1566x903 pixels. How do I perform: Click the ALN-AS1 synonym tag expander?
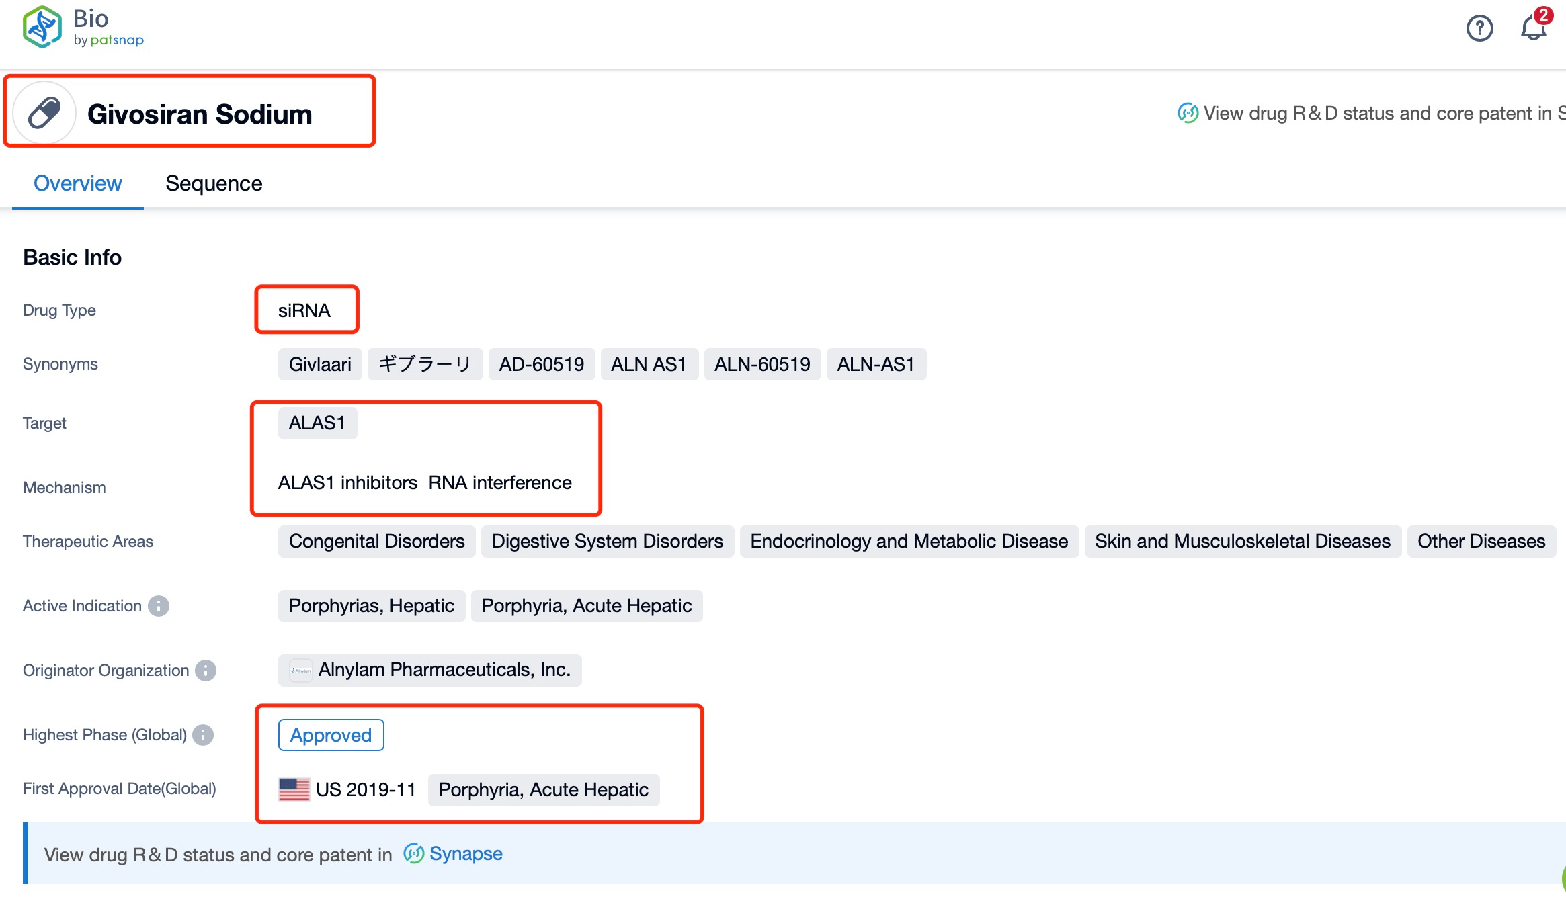coord(874,363)
